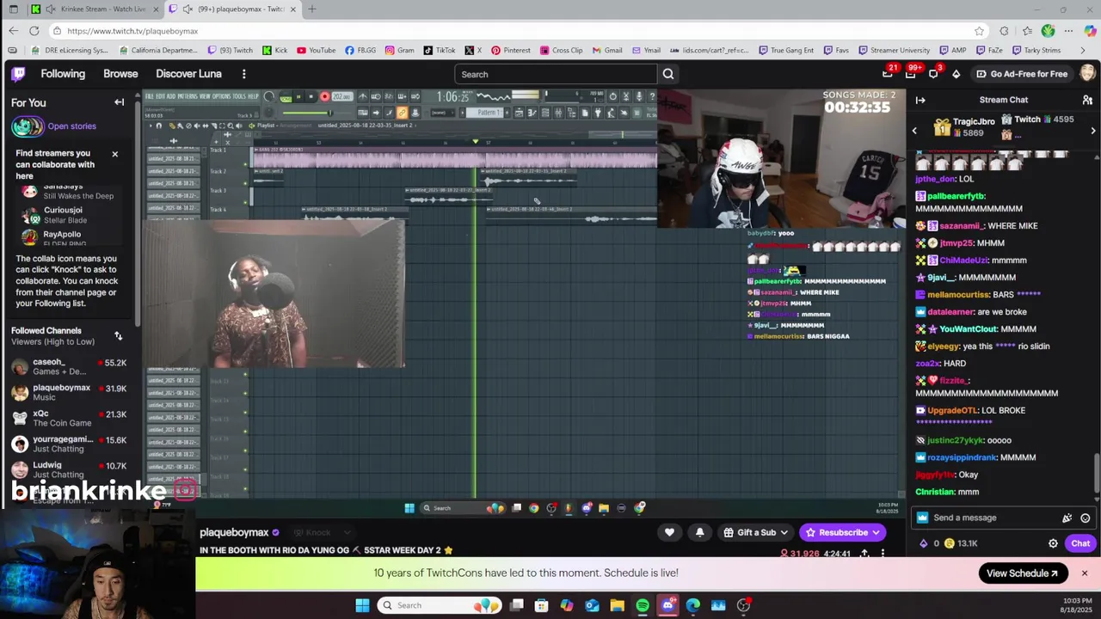The image size is (1101, 619).
Task: Click Go Ad-Free for Free button
Action: [x=1021, y=74]
